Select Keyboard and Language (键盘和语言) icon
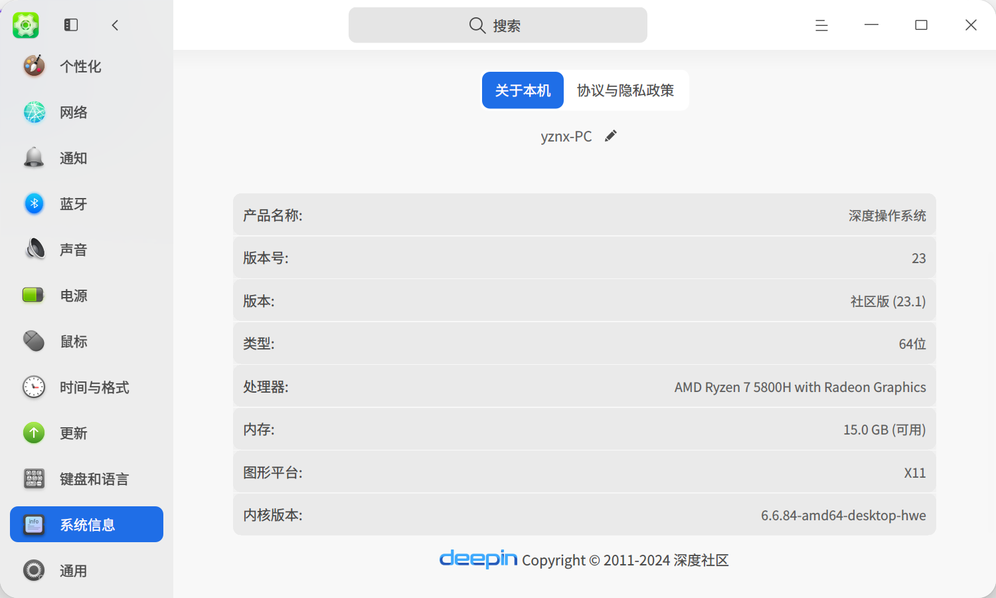Image resolution: width=996 pixels, height=598 pixels. pos(34,478)
